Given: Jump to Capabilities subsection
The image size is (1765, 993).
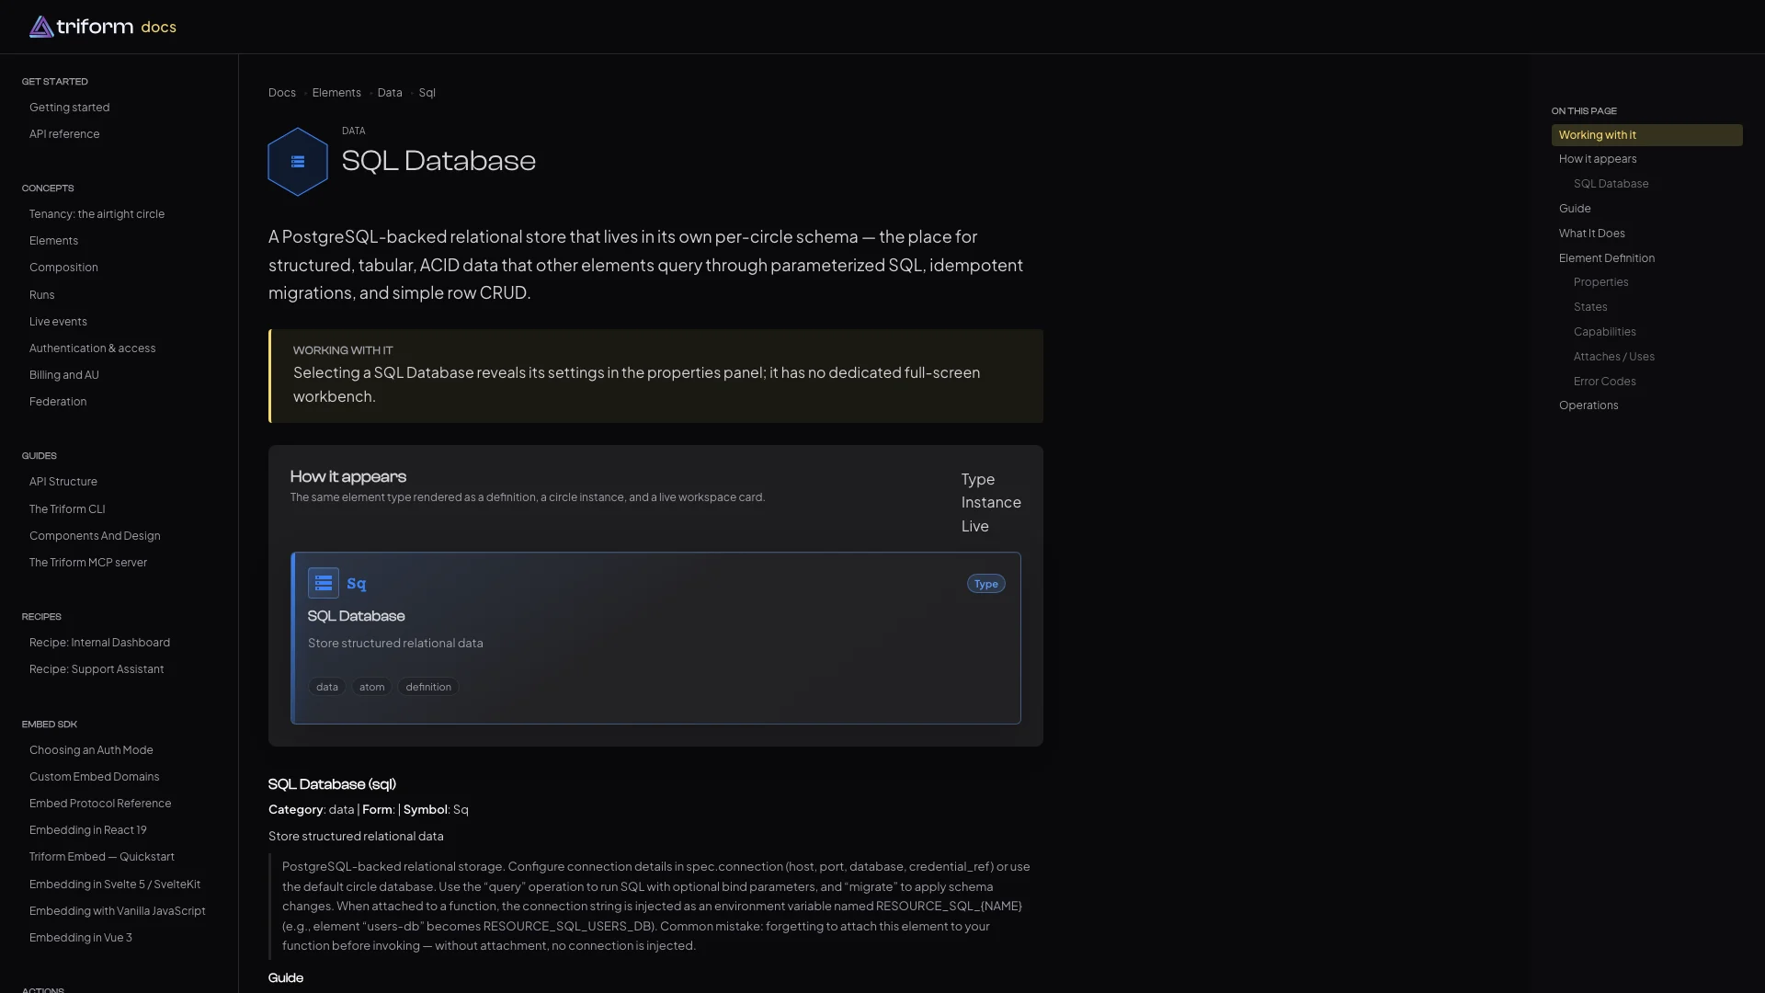Looking at the screenshot, I should click(x=1604, y=332).
